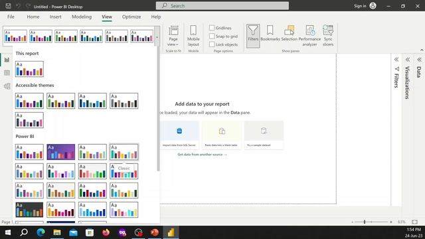This screenshot has height=239, width=425.
Task: Click the zoom in plus button
Action: [391, 222]
